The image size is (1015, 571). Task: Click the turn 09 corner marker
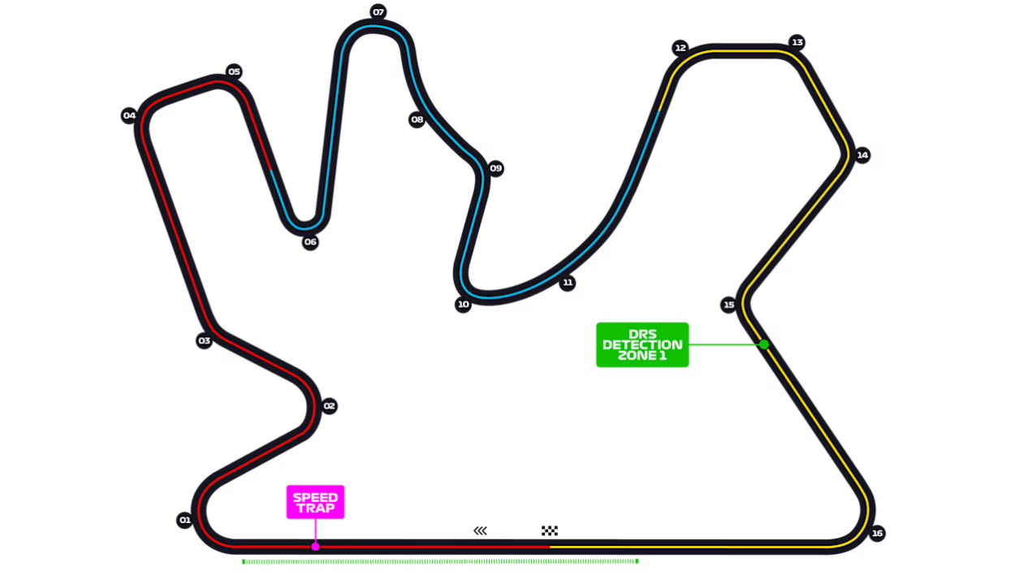pos(496,169)
